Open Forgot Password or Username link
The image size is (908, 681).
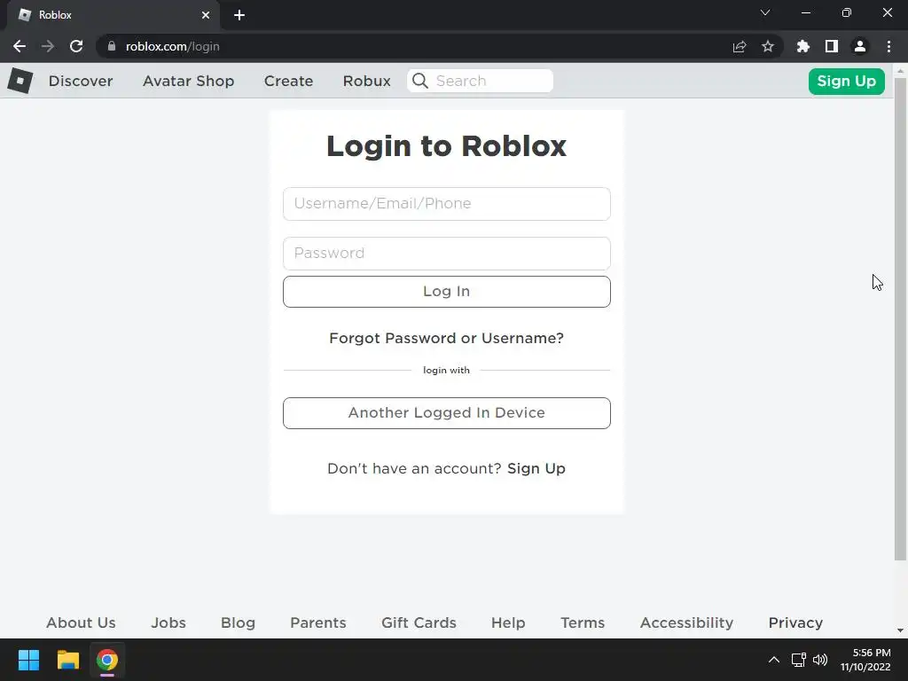click(x=447, y=338)
